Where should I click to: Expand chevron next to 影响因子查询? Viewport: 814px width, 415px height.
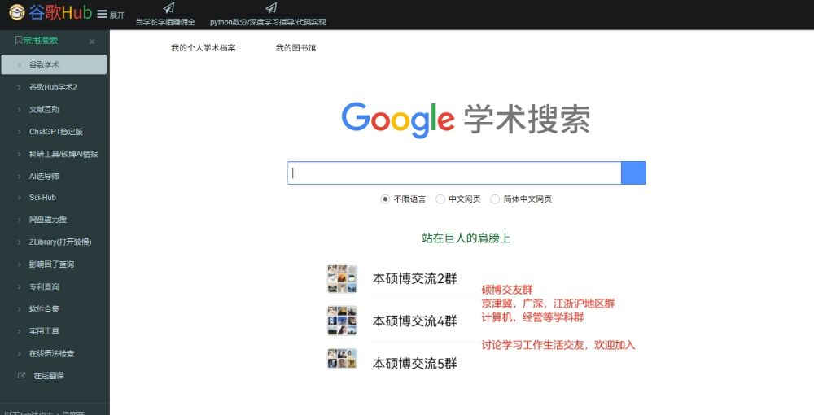[x=20, y=264]
